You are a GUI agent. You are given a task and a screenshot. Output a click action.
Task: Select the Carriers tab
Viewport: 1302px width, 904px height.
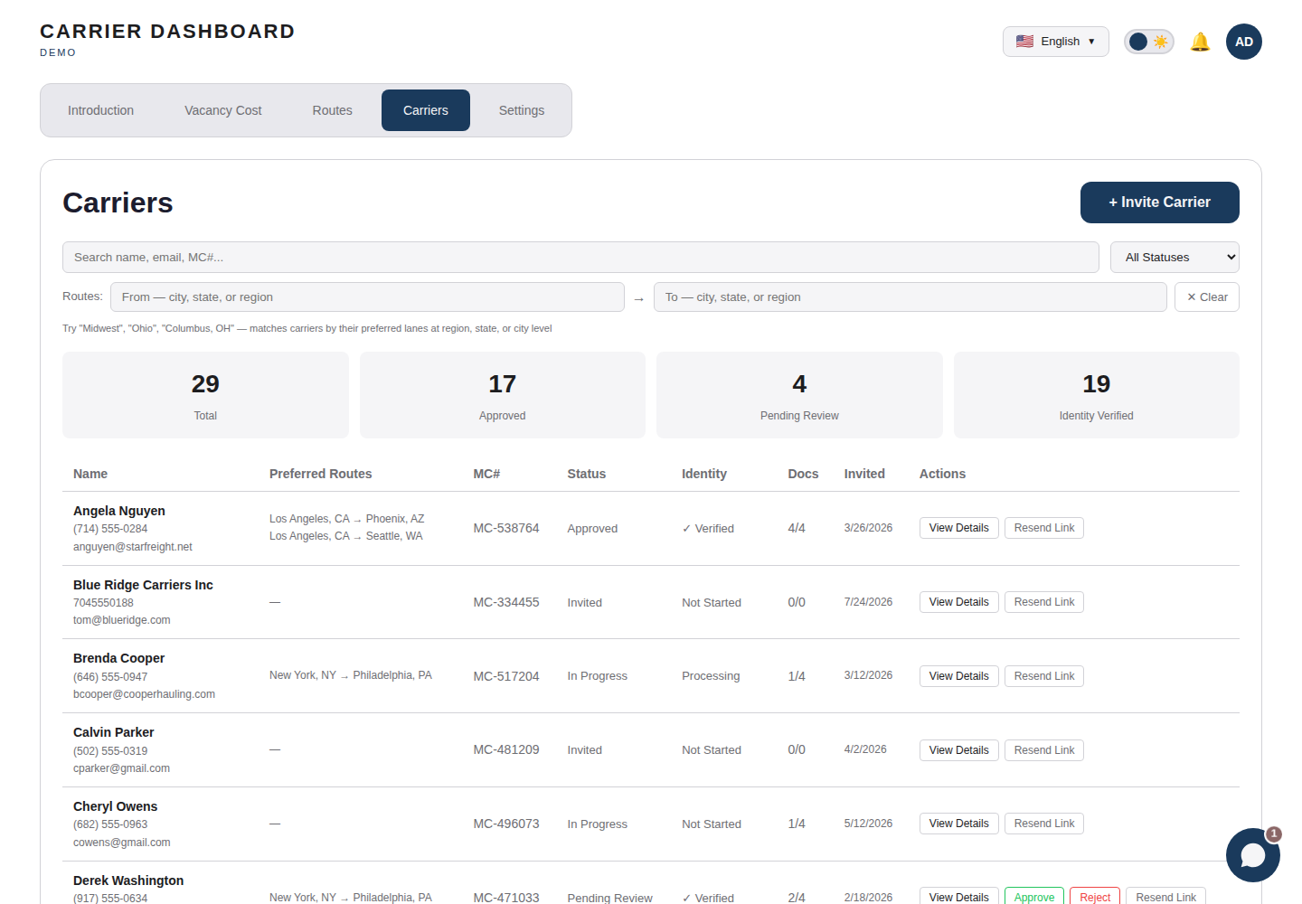(x=426, y=110)
